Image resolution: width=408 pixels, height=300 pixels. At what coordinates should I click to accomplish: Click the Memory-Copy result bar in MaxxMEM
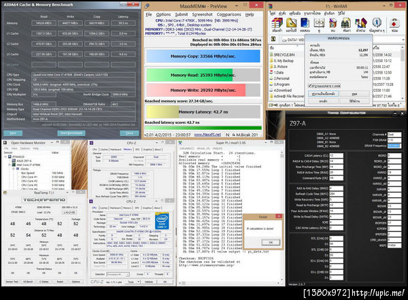[x=203, y=57]
